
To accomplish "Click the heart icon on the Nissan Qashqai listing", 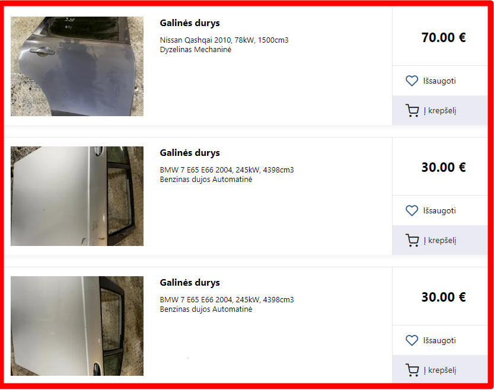I will pos(412,81).
